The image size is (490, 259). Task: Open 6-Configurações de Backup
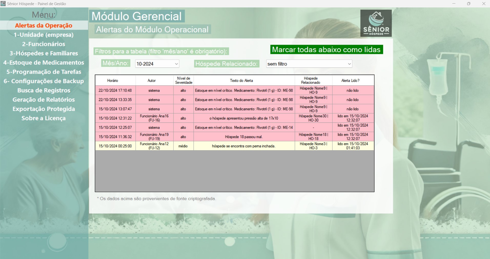44,81
